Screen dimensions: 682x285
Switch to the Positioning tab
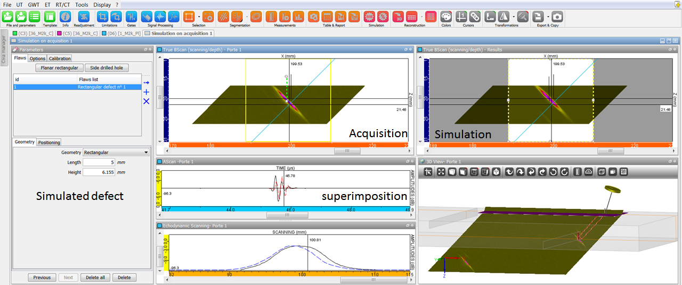[49, 142]
